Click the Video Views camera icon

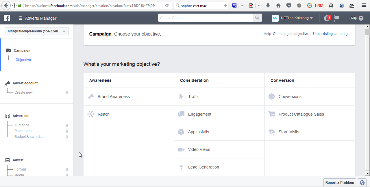click(x=181, y=149)
